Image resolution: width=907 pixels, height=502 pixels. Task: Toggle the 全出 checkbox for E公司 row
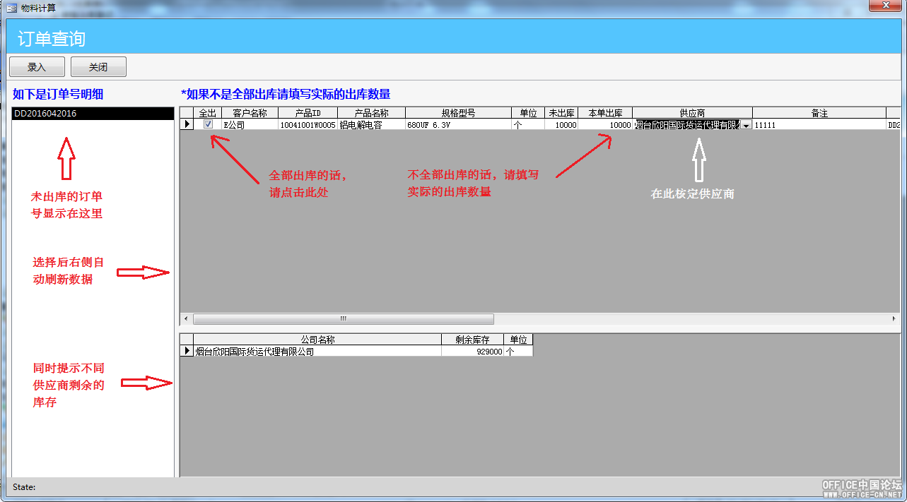[x=208, y=124]
